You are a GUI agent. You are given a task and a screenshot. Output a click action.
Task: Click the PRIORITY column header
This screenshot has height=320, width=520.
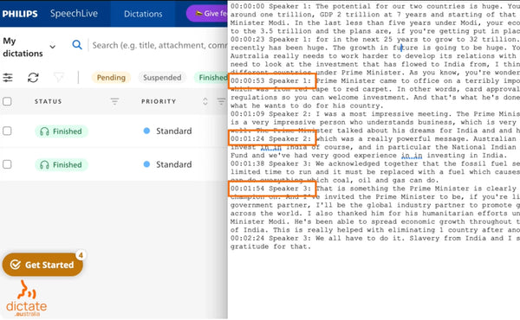click(159, 101)
